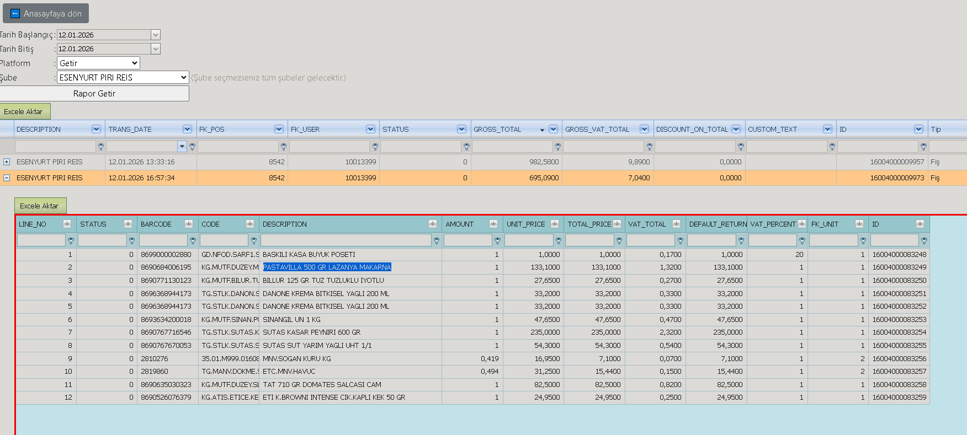Sort by the GROSS_VAT_TOTAL column header
The image size is (967, 435).
597,129
